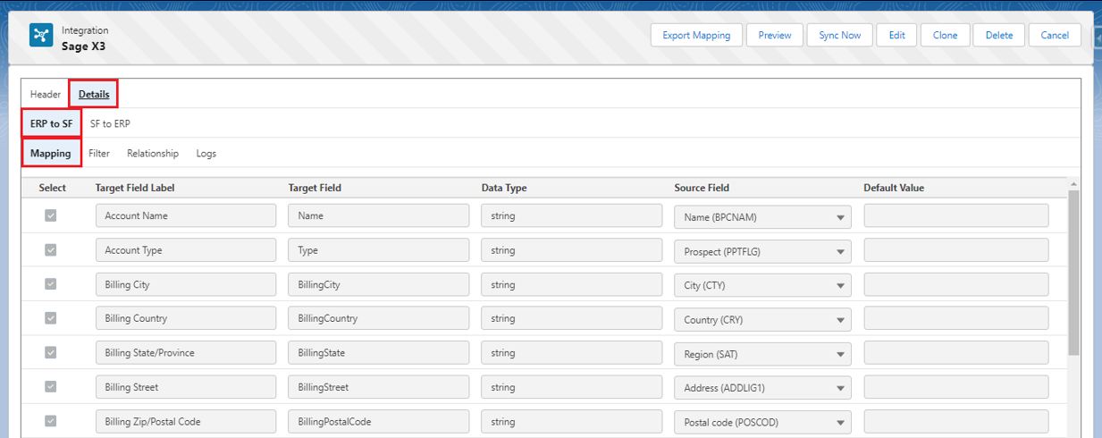Open the Postal code (POSCOD) dropdown
Image resolution: width=1102 pixels, height=438 pixels.
[x=761, y=423]
